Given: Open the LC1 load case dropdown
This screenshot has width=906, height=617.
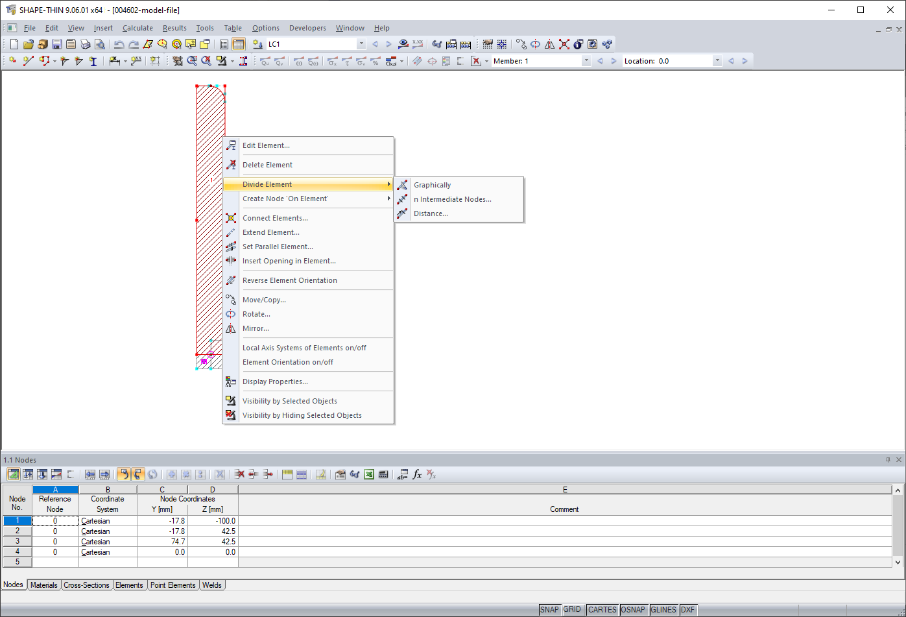Looking at the screenshot, I should pos(361,44).
